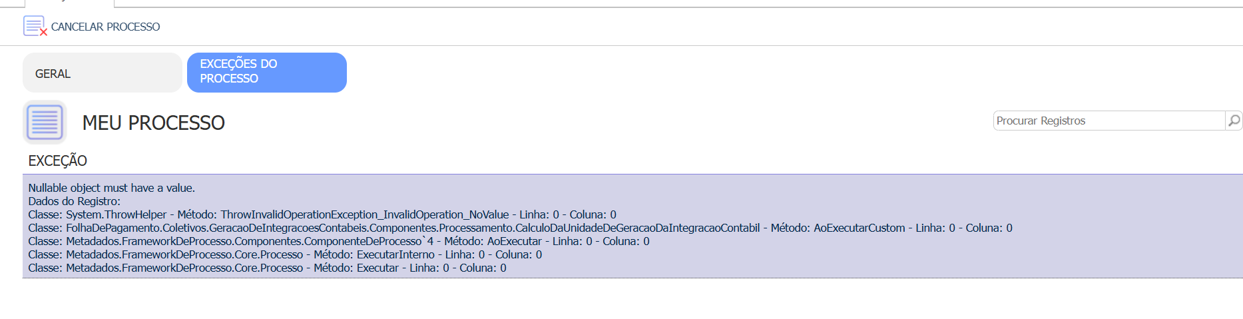Click the 'Dados do Registro:' line

pos(75,201)
